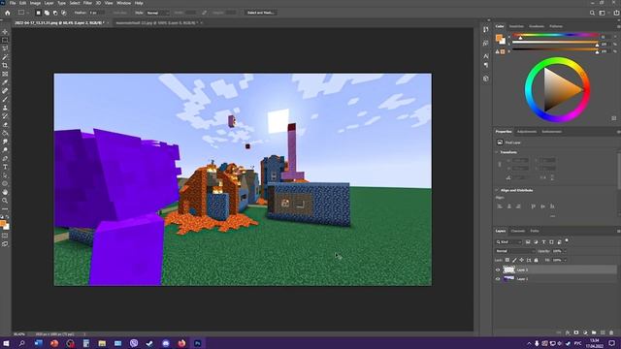Click the foreground orange color swatch in toolbox
The width and height of the screenshot is (621, 349).
pos(3,224)
